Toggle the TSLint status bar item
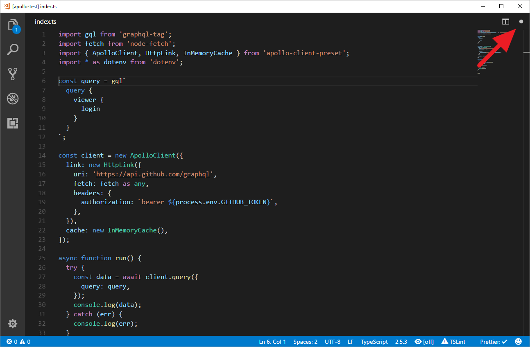530x347 pixels. click(453, 341)
